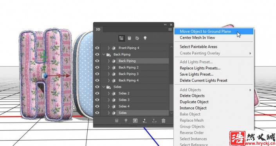Click the trash icon to delete object
Viewport: 276px width, 146px height.
click(x=163, y=121)
